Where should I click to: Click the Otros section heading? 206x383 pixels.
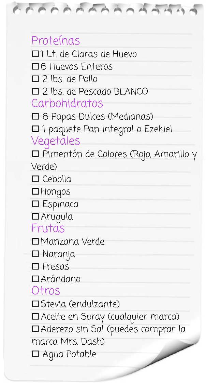click(x=46, y=291)
